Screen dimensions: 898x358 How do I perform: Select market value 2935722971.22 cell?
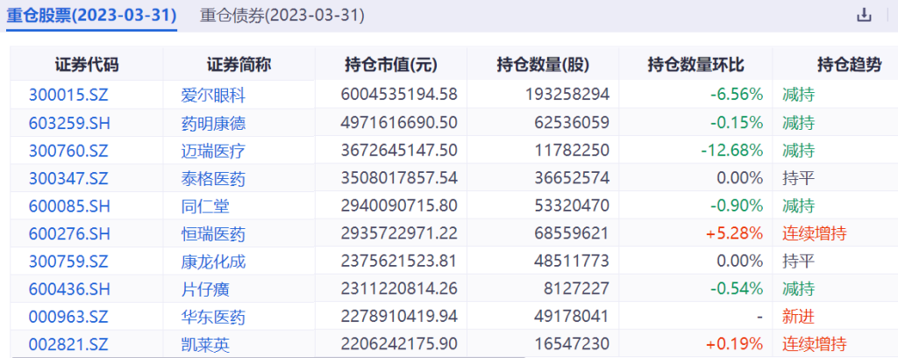click(399, 233)
